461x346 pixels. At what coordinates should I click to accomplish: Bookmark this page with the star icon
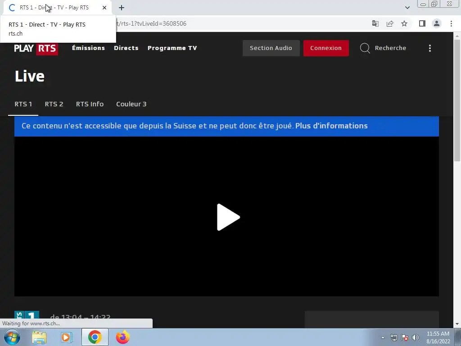point(404,23)
